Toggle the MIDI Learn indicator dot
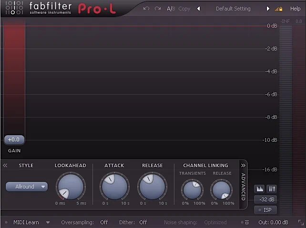Viewport: 306px width, 228px height. click(6, 222)
